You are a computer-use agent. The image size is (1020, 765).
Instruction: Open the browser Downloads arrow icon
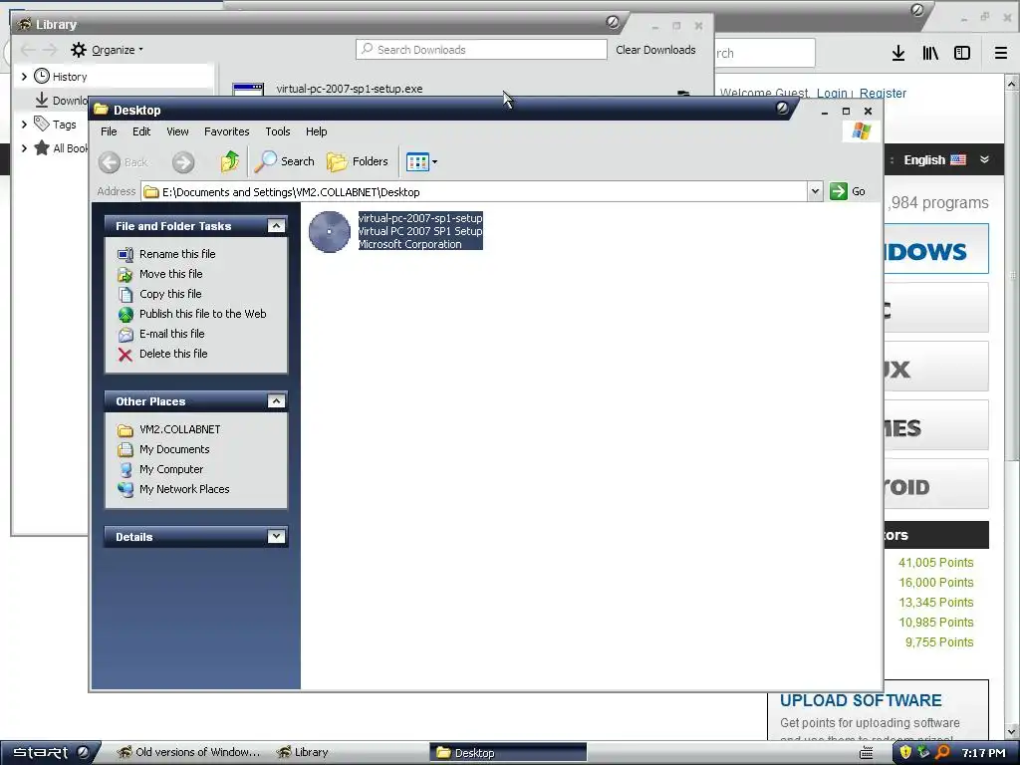pyautogui.click(x=898, y=53)
